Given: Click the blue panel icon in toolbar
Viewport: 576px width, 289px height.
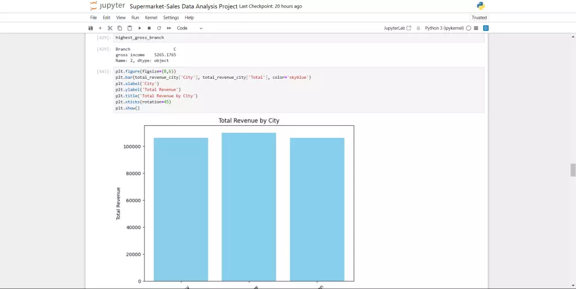Looking at the screenshot, I should point(486,28).
